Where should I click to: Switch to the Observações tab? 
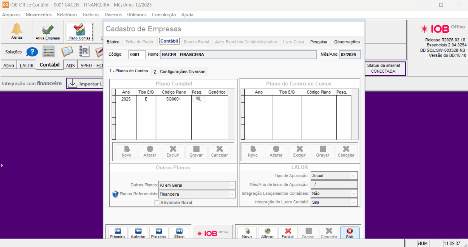click(x=347, y=42)
